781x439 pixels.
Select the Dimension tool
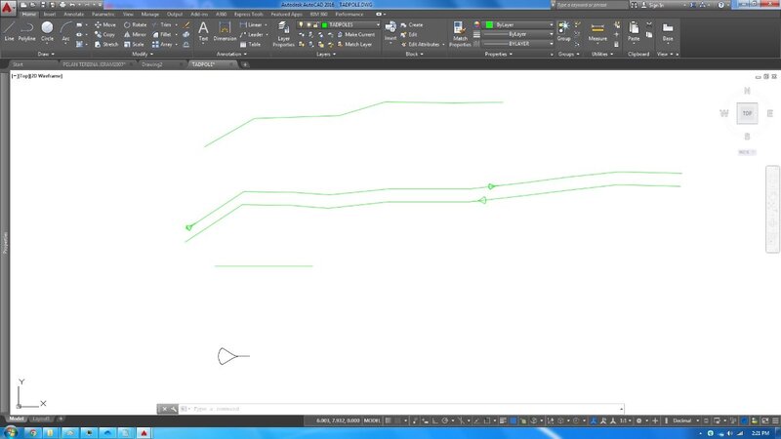(225, 31)
